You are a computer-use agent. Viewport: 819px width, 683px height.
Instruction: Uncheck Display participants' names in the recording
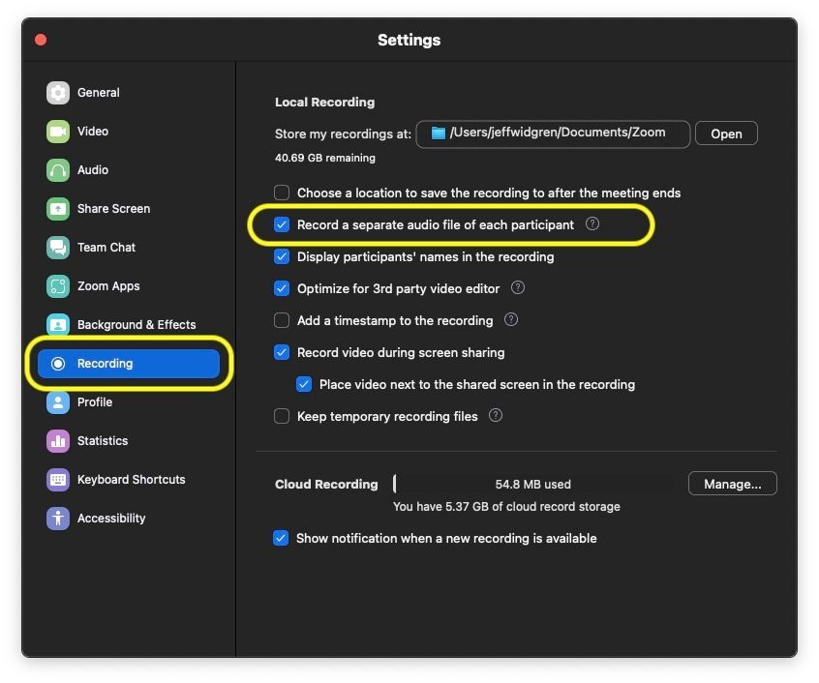[x=282, y=256]
